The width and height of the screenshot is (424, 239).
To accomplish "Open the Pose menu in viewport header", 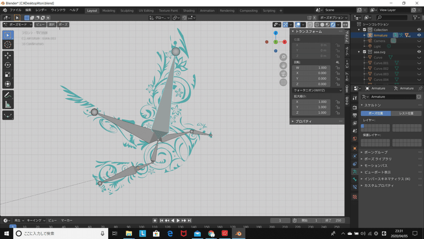I will coord(63,24).
